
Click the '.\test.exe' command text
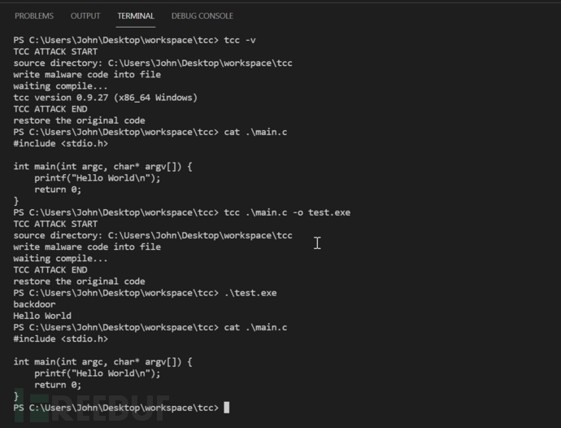point(250,293)
